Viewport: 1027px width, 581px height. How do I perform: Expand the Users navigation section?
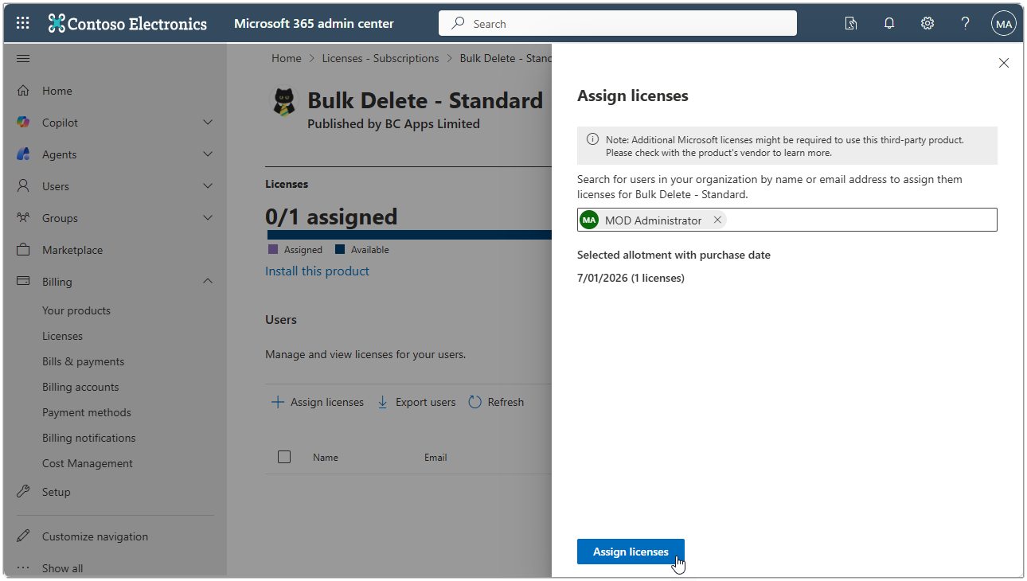pos(206,185)
